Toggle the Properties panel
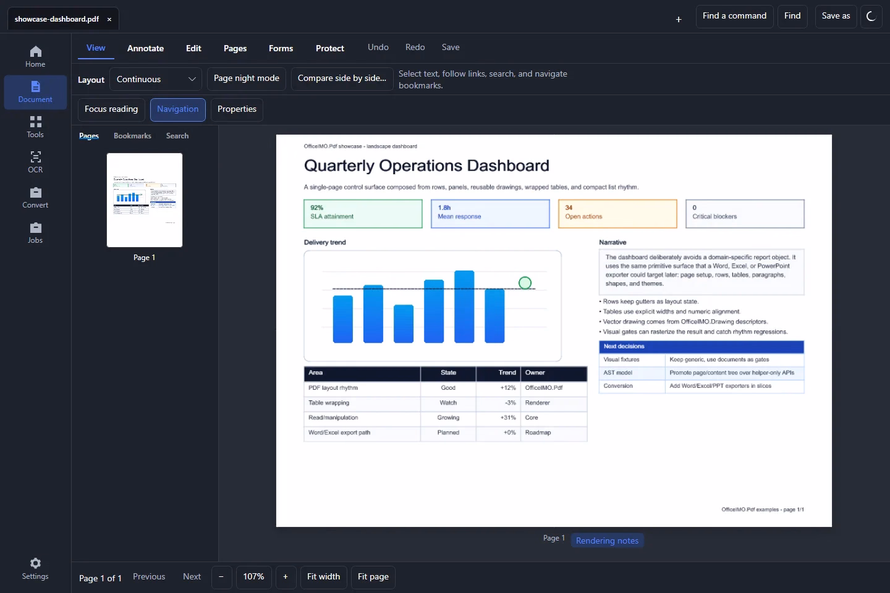Viewport: 890px width, 593px height. click(x=237, y=109)
